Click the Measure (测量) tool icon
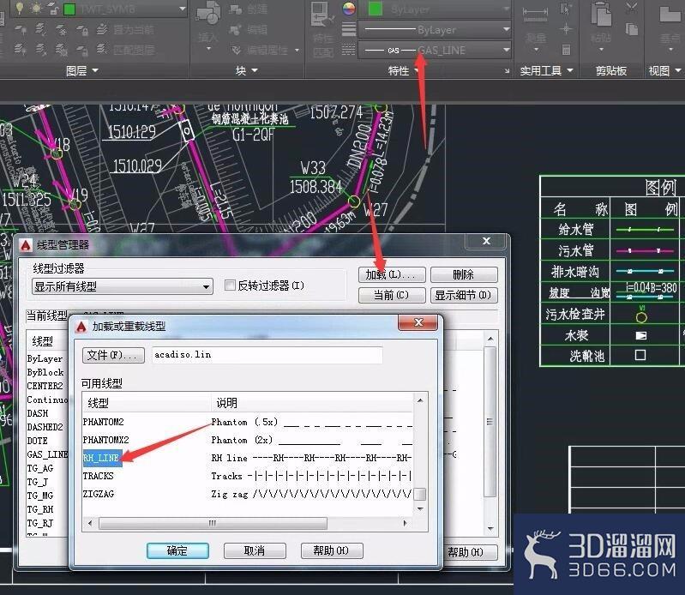 (536, 15)
